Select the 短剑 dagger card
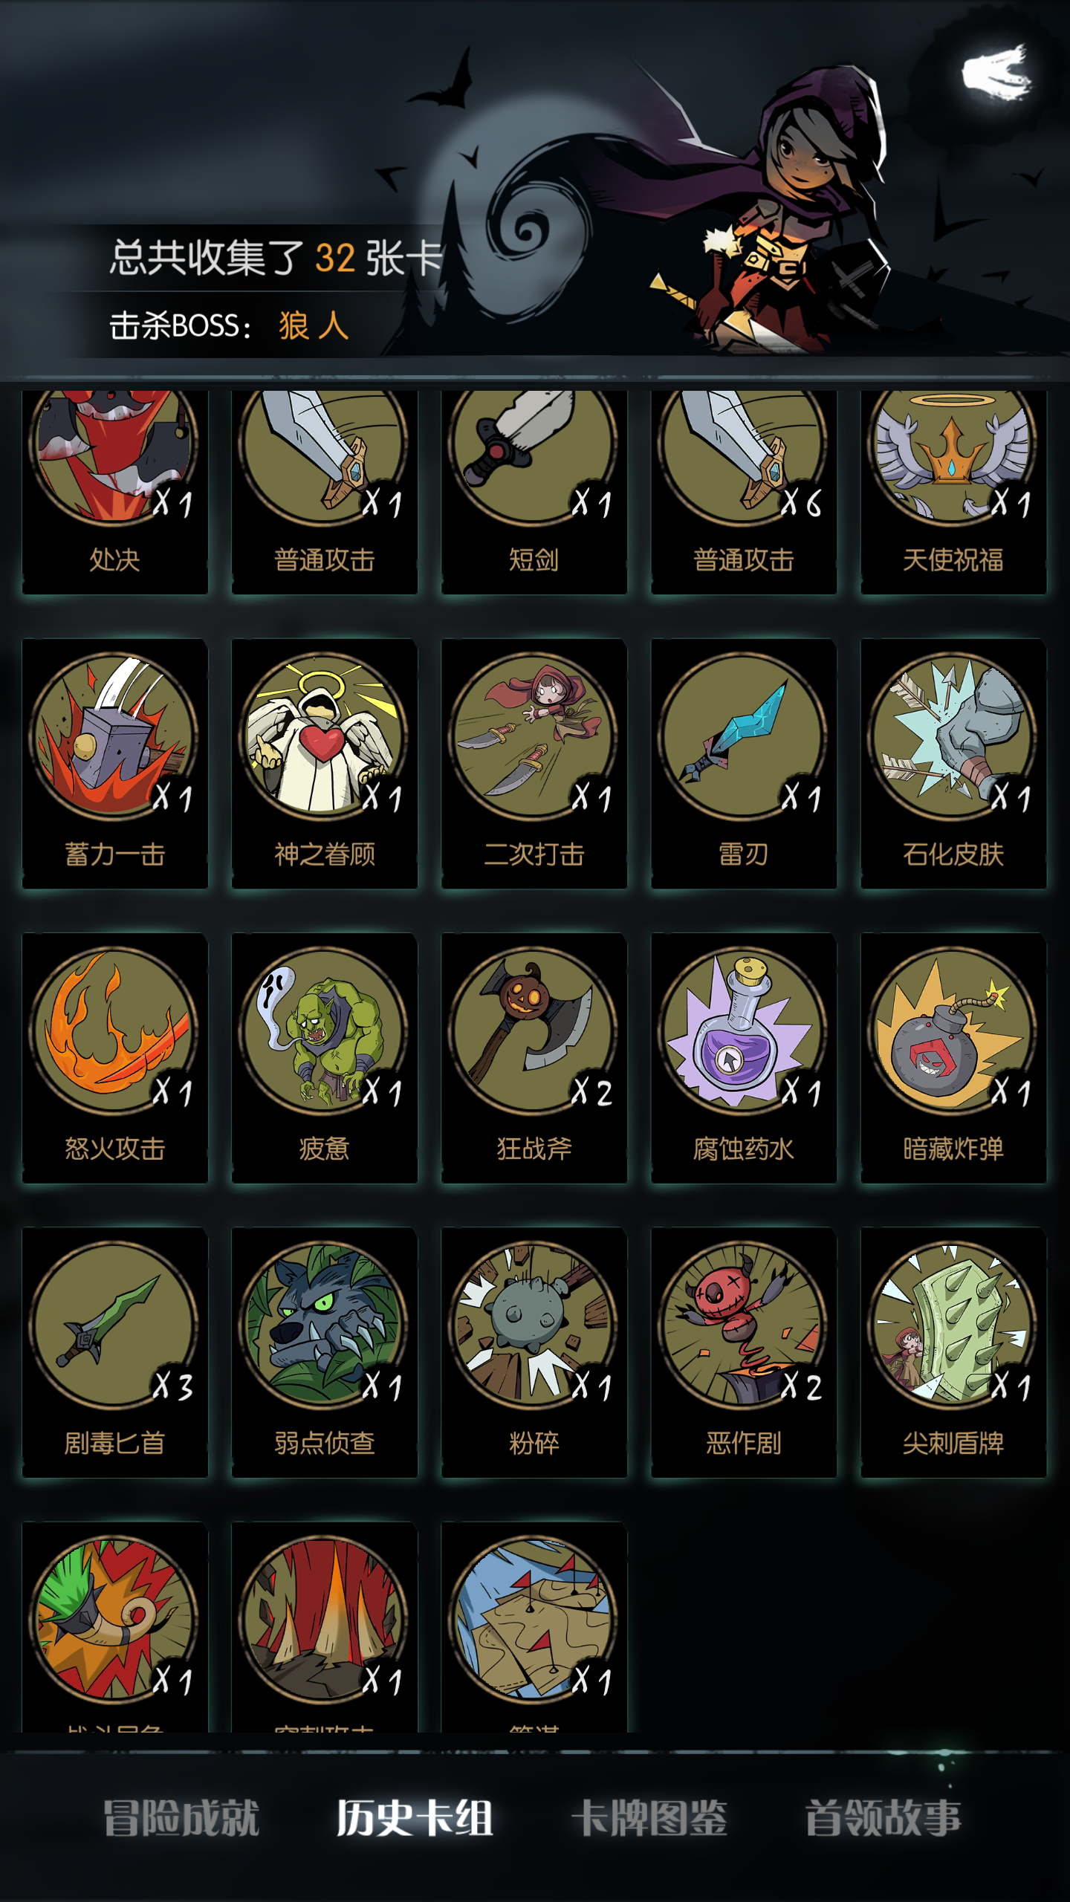1070x1902 pixels. click(x=534, y=492)
